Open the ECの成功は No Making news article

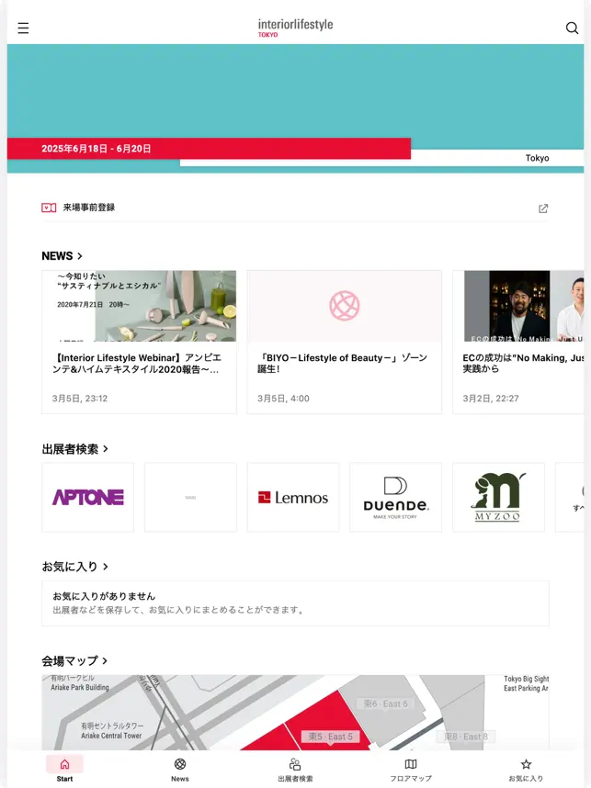(518, 343)
